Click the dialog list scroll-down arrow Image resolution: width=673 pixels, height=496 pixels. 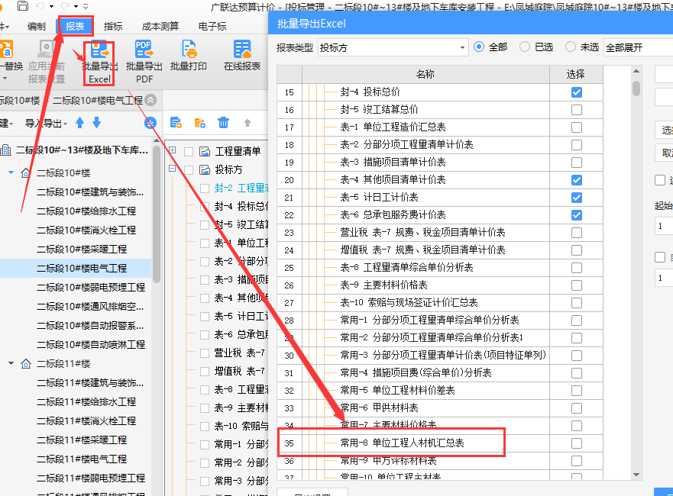pyautogui.click(x=636, y=475)
